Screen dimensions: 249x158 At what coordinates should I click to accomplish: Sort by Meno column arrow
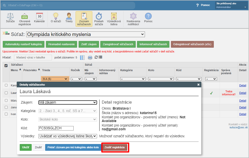20,69
